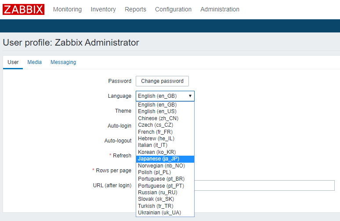This screenshot has width=340, height=221.
Task: Click the Change password button
Action: (x=162, y=81)
